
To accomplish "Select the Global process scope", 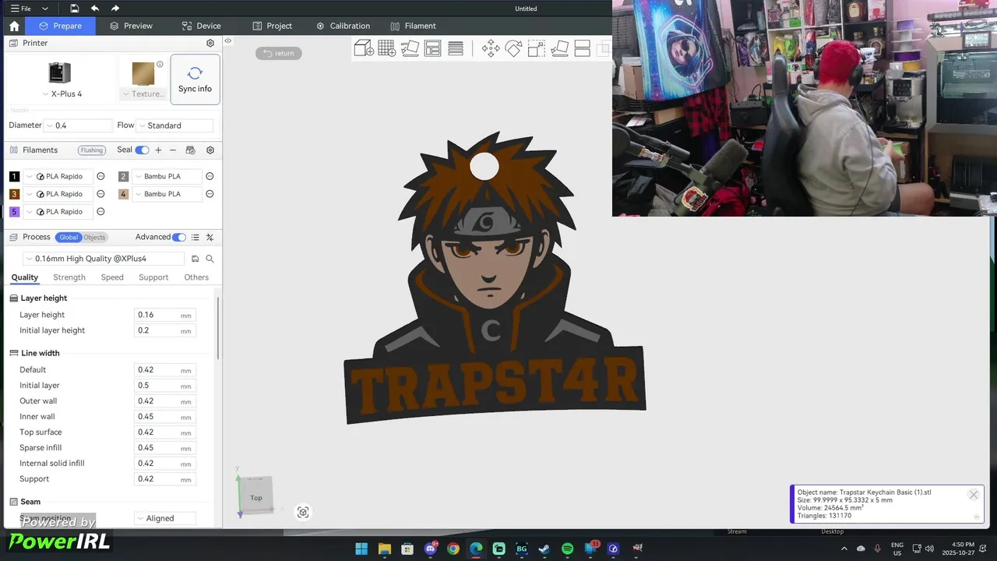I will [x=69, y=237].
